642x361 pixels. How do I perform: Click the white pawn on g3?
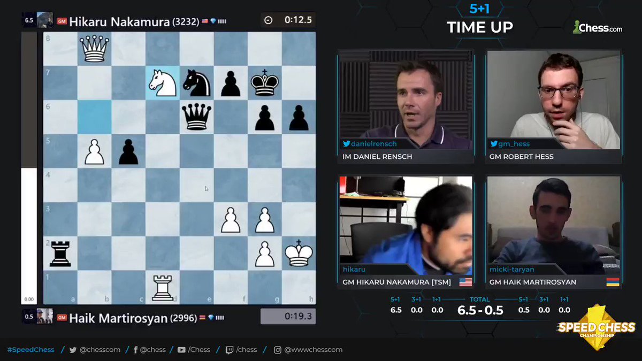(x=265, y=220)
